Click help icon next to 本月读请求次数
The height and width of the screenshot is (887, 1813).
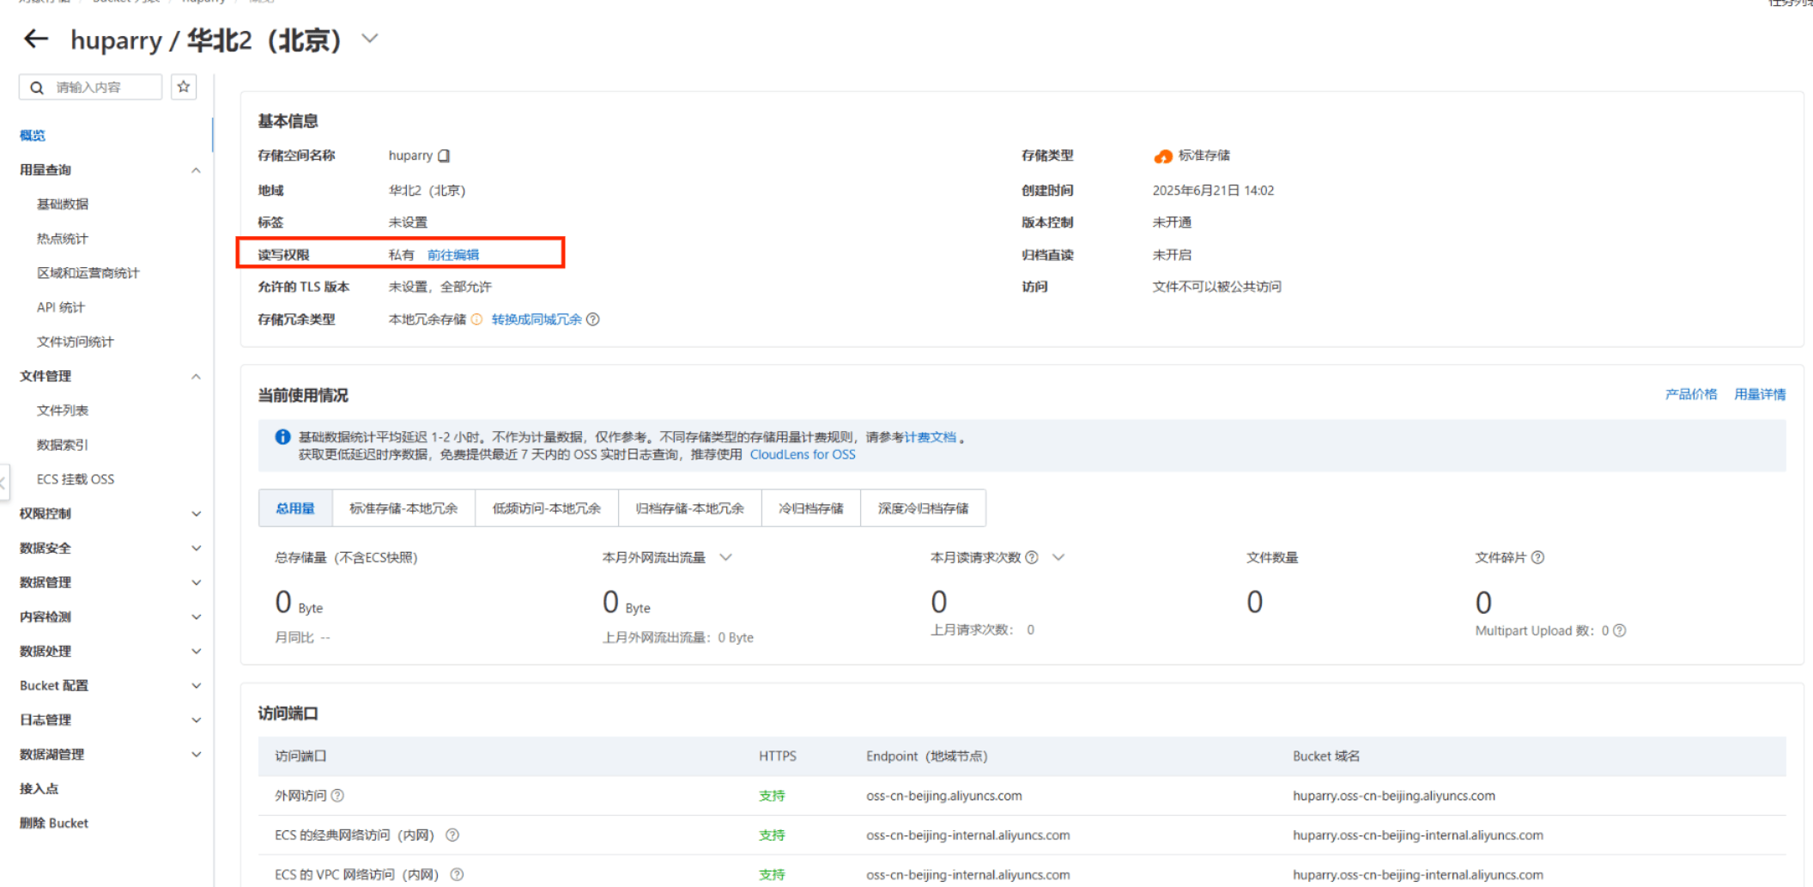(x=1032, y=557)
